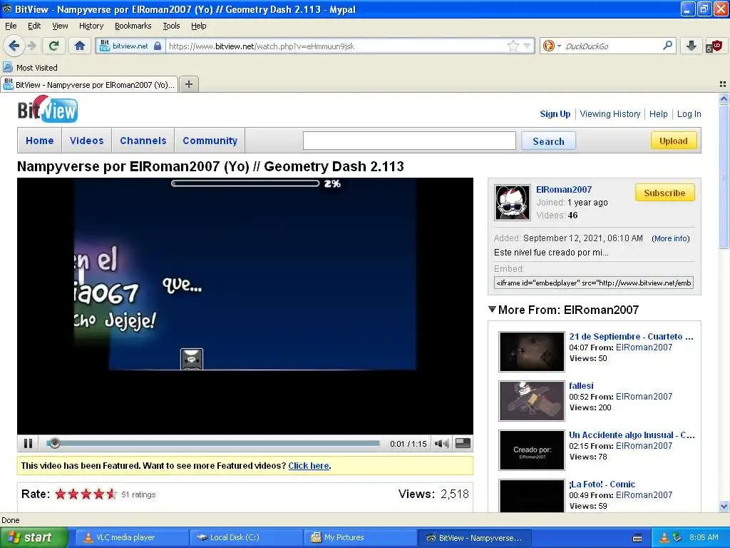This screenshot has height=548, width=730.
Task: Click the Help link near Log In
Action: (x=658, y=113)
